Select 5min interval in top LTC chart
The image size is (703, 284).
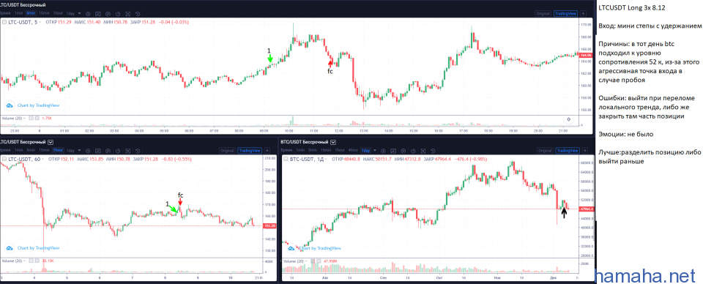[x=31, y=13]
